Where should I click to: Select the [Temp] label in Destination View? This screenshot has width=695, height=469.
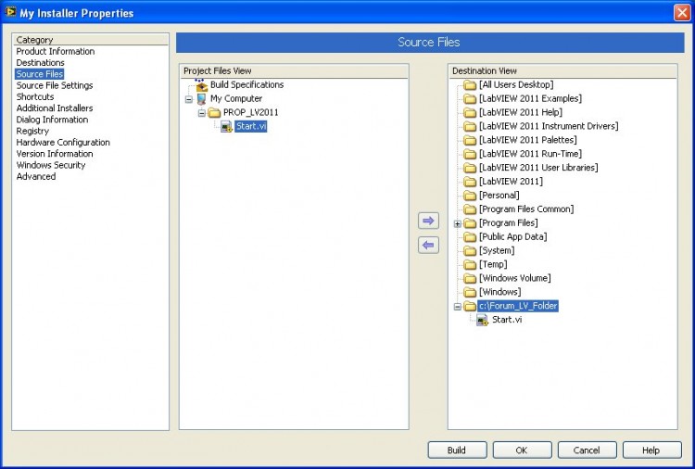[493, 265]
